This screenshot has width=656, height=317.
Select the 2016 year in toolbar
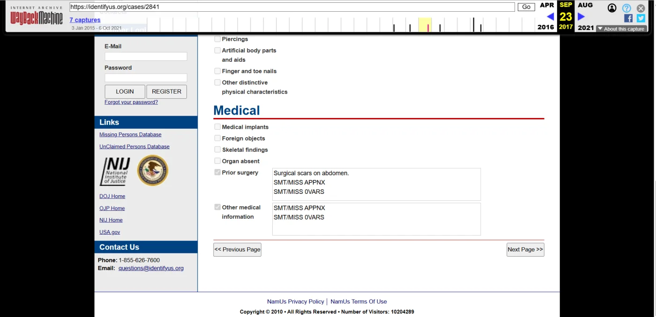click(545, 27)
